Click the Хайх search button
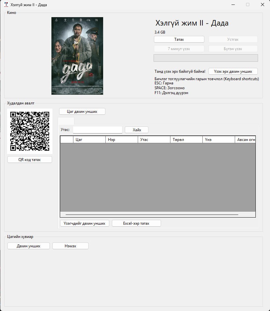Image resolution: width=270 pixels, height=311 pixels. coord(136,130)
